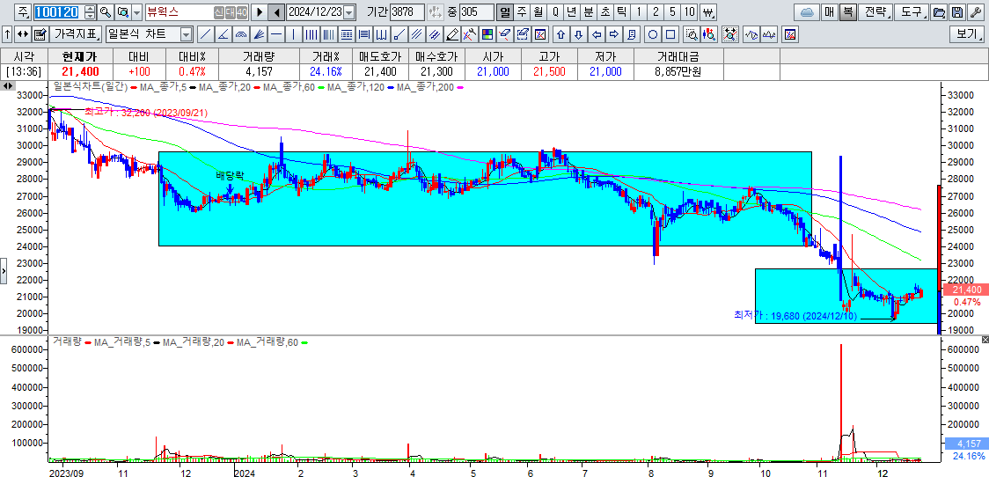Click the rectangle shape drawing tool
This screenshot has width=989, height=477.
tap(670, 35)
